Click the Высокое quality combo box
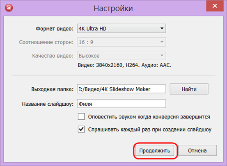227x166 pixels. point(122,55)
